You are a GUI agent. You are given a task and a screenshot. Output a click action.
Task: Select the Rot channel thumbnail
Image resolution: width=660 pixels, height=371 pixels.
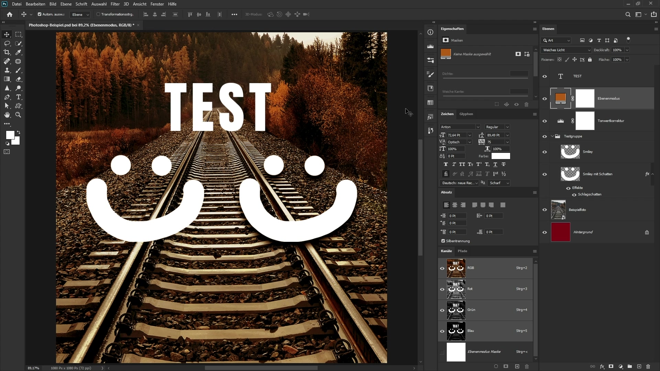[x=456, y=289]
